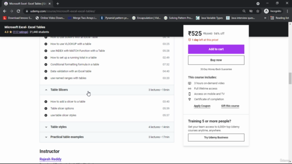Image resolution: width=292 pixels, height=164 pixels.
Task: Select 'use INDEX with MATCH Function with a Table'
Action: coord(78,51)
